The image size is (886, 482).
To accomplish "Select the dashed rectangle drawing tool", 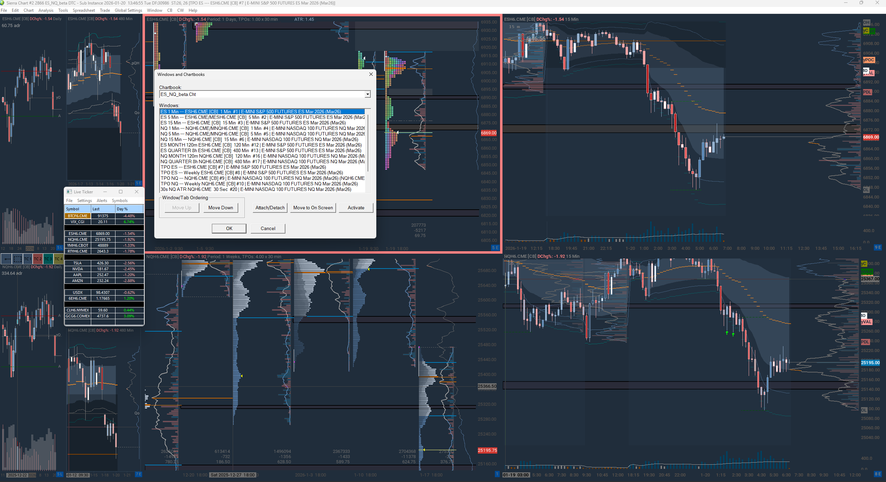I will pyautogui.click(x=17, y=259).
